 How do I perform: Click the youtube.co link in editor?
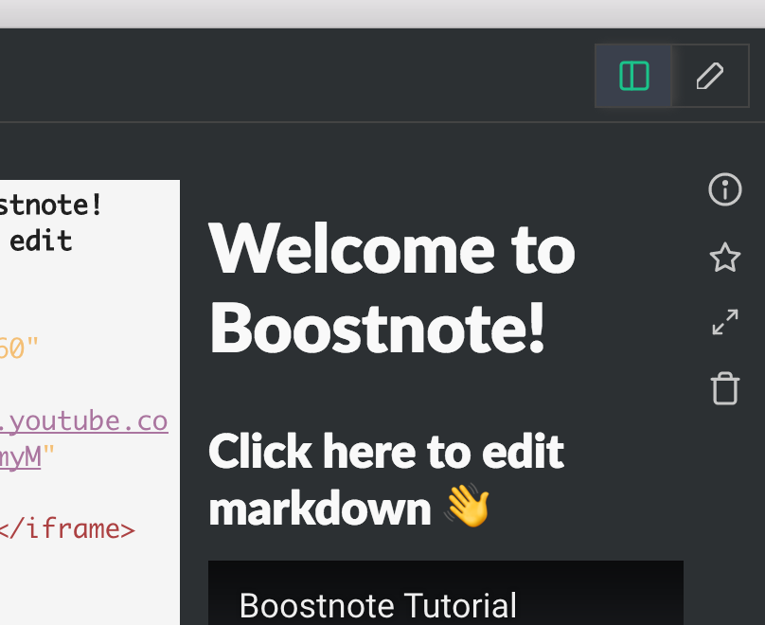pos(84,421)
